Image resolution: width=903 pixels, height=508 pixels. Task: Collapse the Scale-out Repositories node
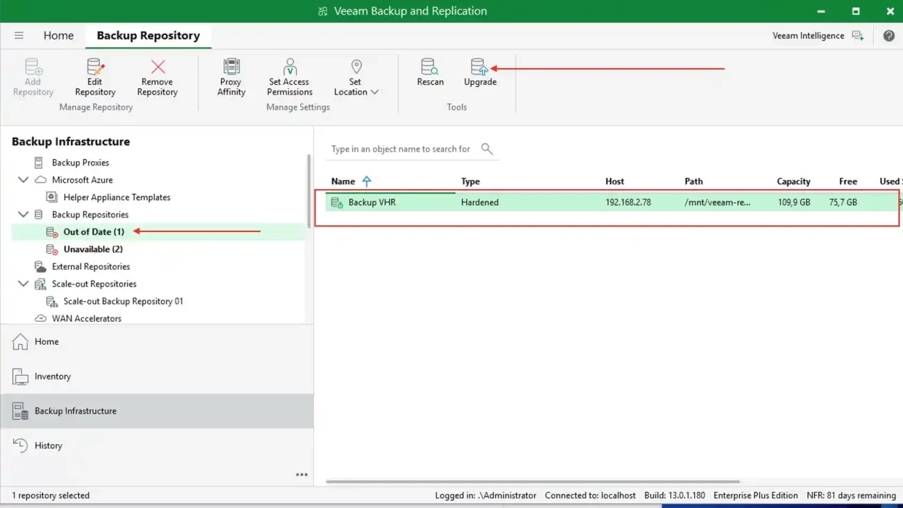click(x=23, y=284)
